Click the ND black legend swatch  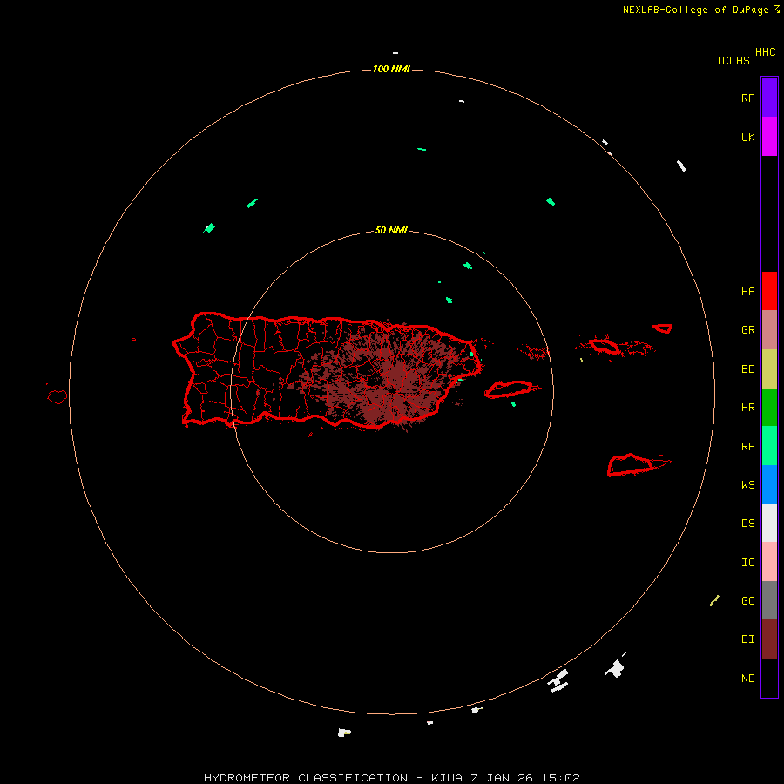click(x=769, y=678)
